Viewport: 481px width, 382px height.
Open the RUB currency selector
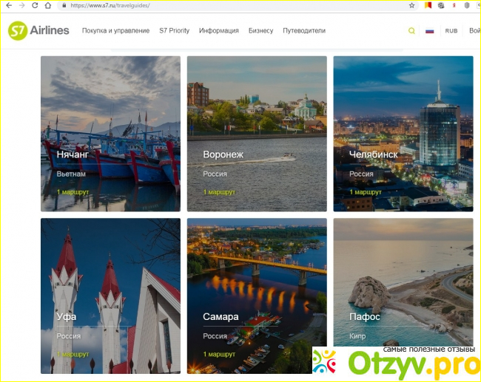[451, 31]
